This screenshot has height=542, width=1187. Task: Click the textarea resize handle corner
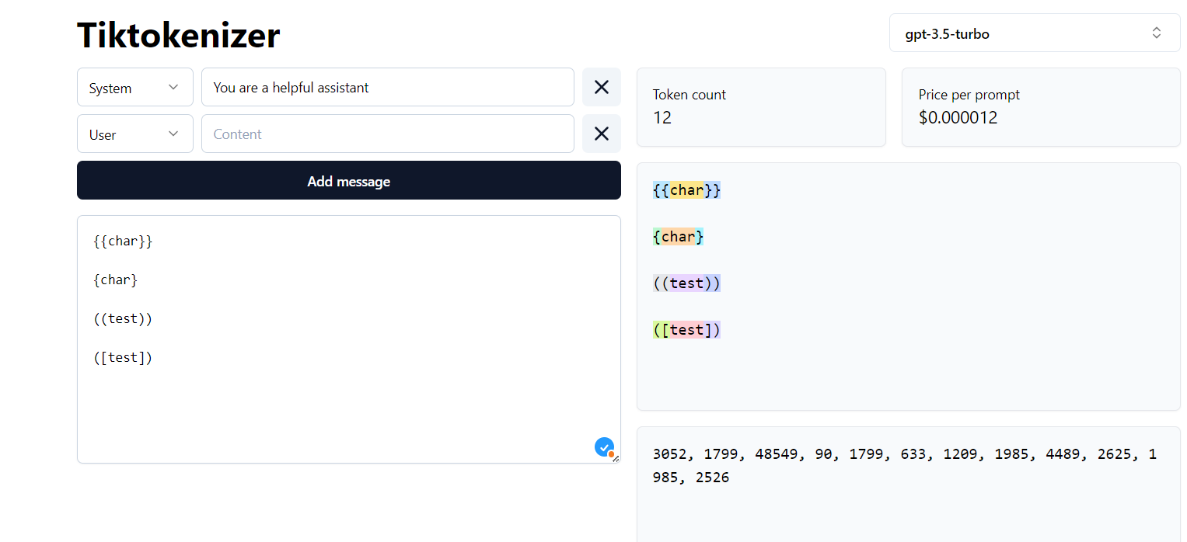pyautogui.click(x=616, y=459)
